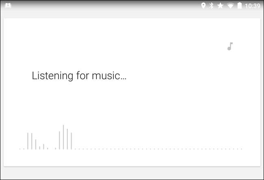The height and width of the screenshot is (180, 264).
Task: Tap the gray strip above the listening card
Action: click(x=132, y=15)
